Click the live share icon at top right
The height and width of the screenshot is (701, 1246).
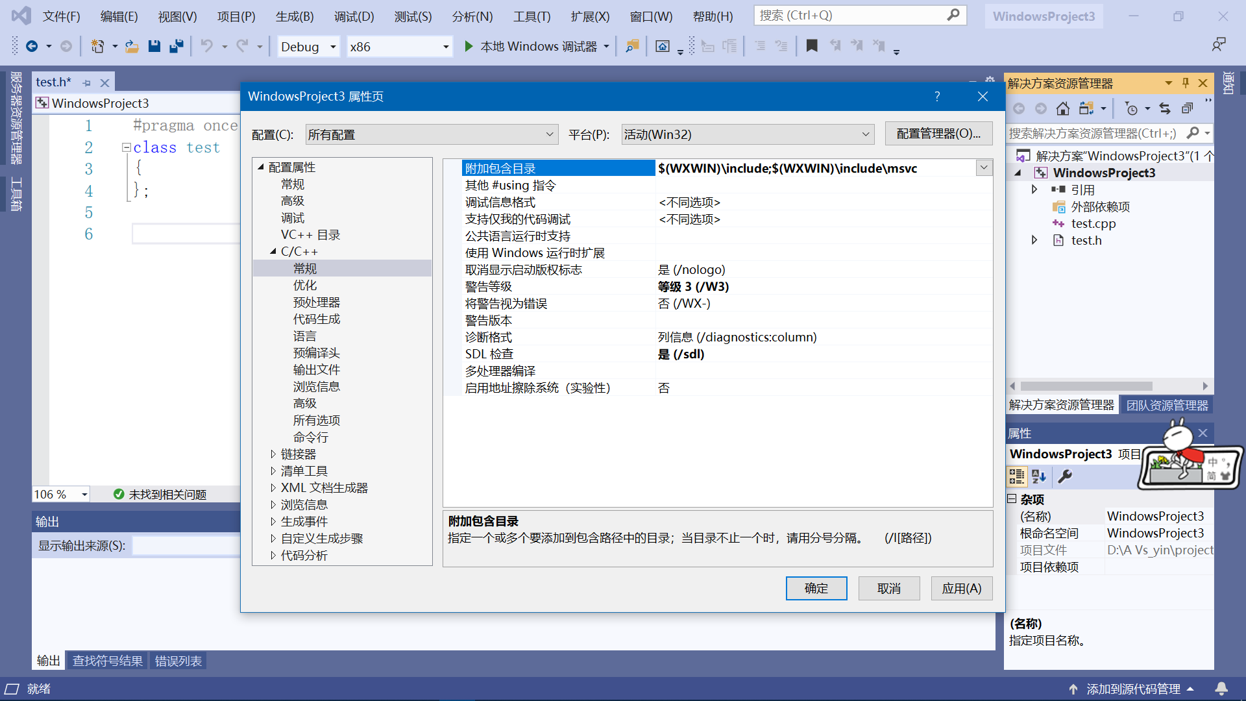point(1219,45)
